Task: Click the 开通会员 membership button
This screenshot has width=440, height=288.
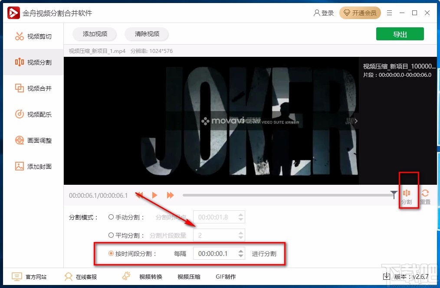Action: 360,13
